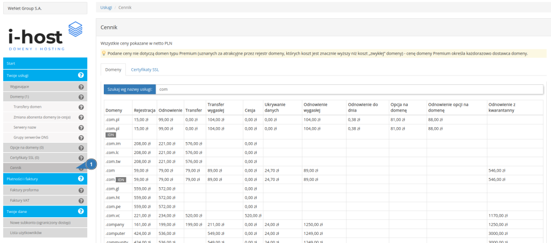Open help icon next to Płatności i faktury
This screenshot has height=243, width=551.
click(81, 179)
